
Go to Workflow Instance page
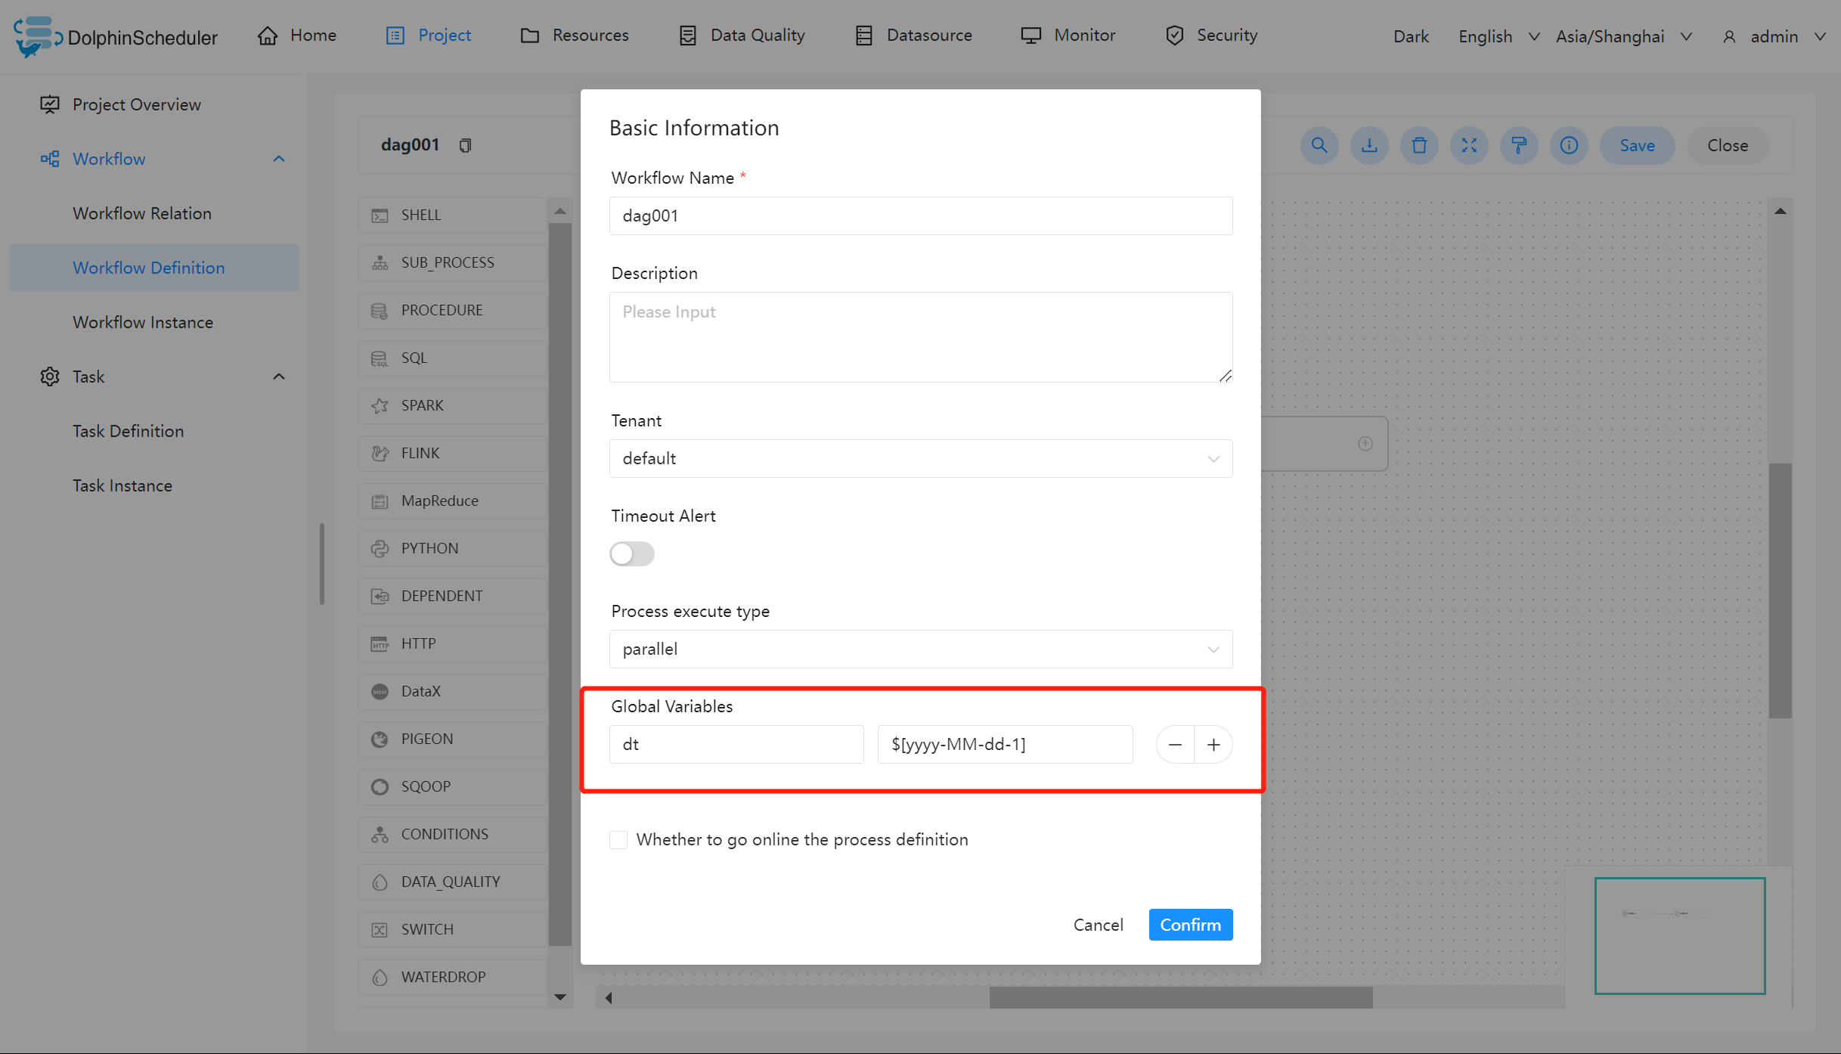(x=143, y=322)
